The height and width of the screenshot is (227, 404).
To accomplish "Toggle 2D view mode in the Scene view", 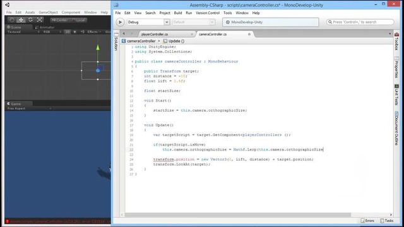I will [68, 32].
